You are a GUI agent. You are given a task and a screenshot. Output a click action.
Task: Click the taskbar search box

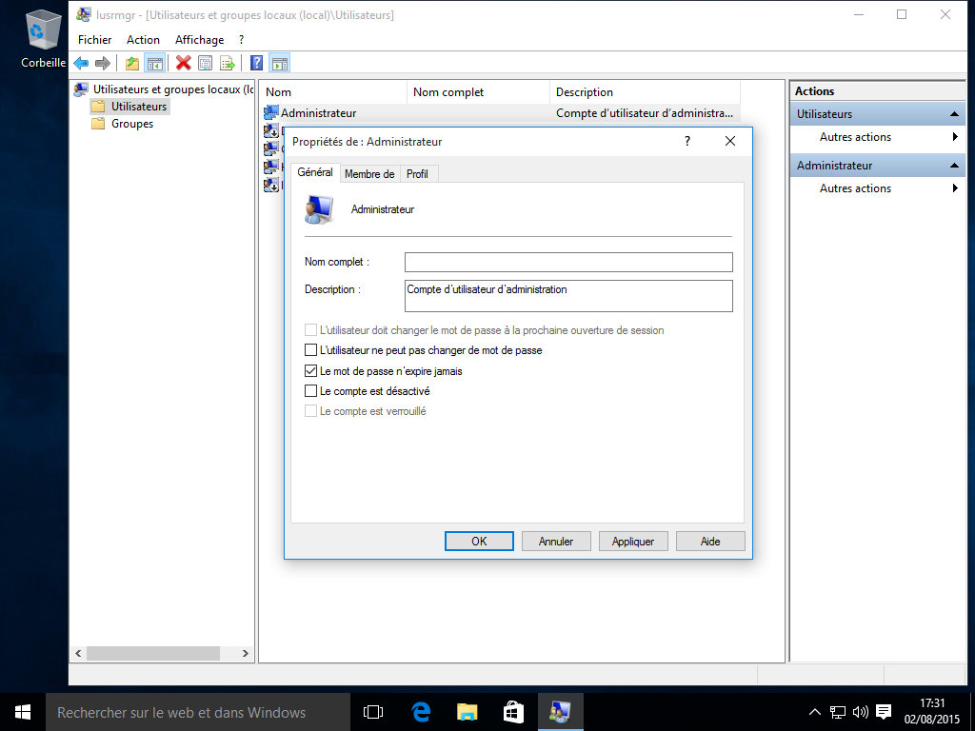pyautogui.click(x=198, y=712)
